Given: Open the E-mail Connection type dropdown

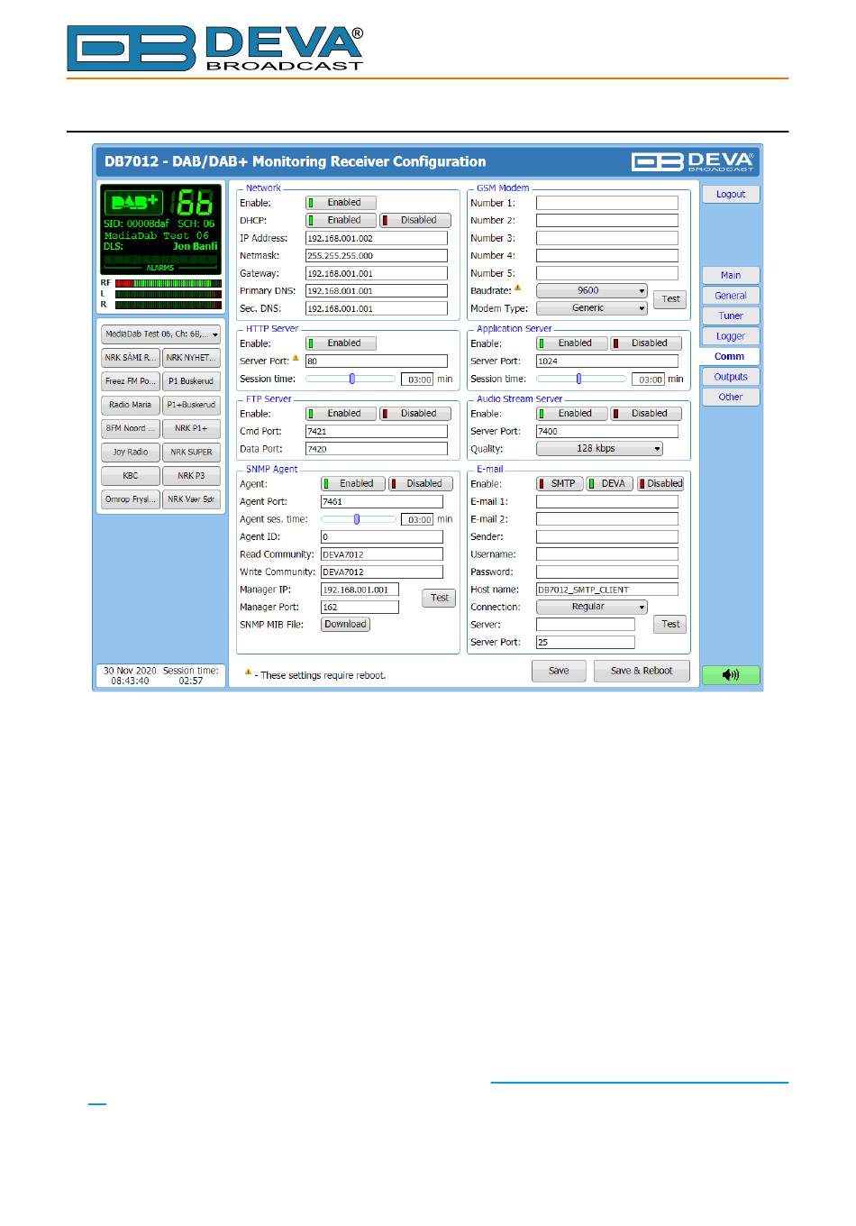Looking at the screenshot, I should pos(592,608).
